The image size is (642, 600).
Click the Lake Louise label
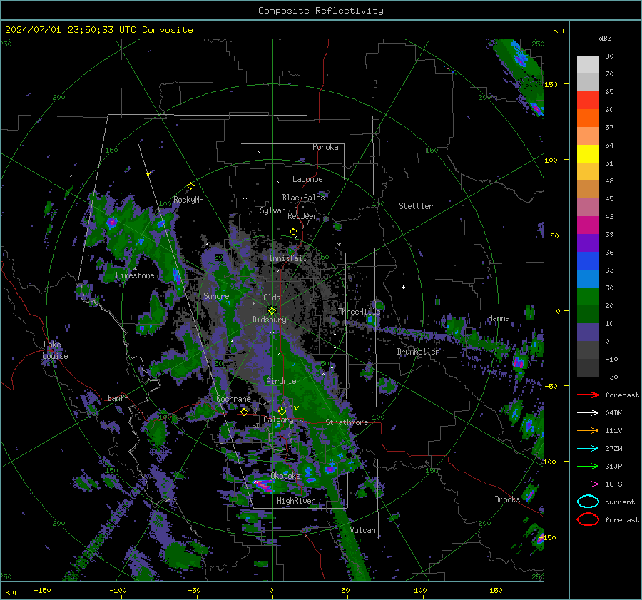(55, 350)
